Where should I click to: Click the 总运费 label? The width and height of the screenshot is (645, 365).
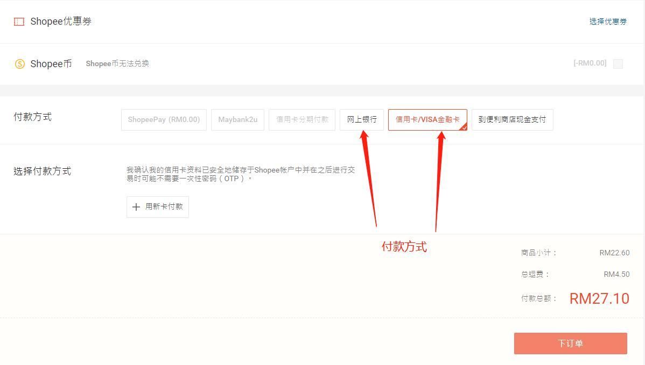(x=535, y=274)
